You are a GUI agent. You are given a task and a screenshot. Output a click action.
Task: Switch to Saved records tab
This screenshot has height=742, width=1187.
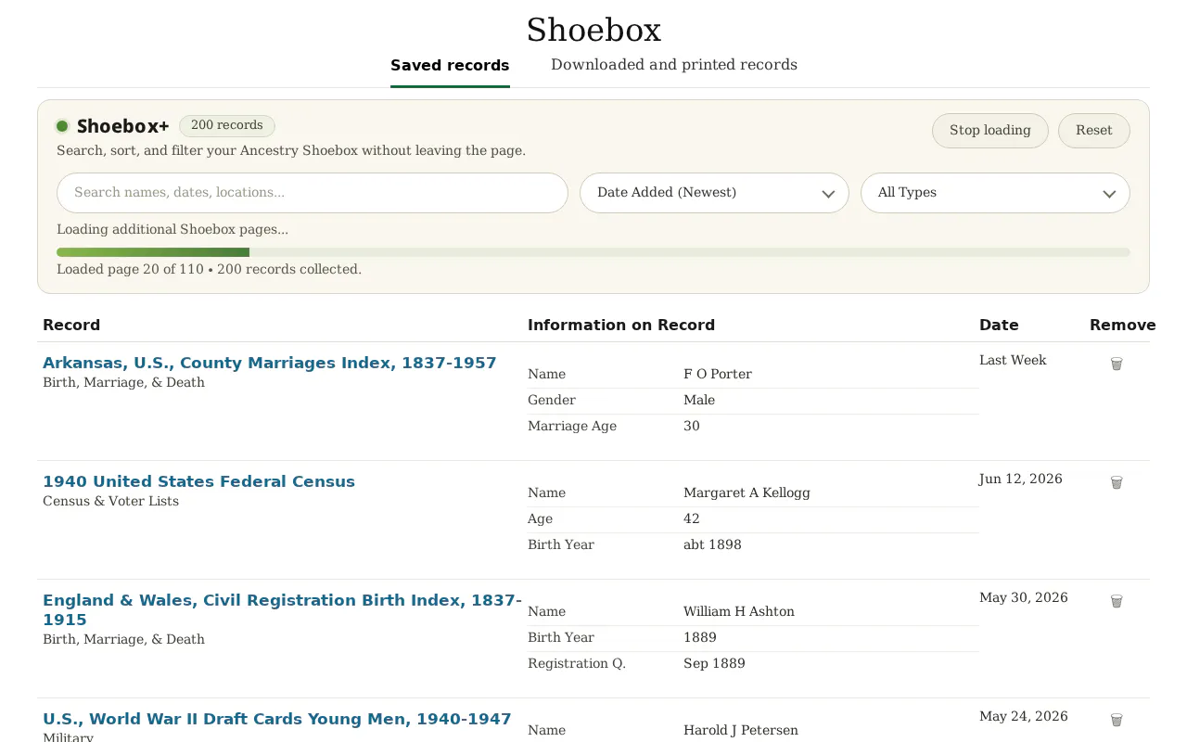click(450, 65)
